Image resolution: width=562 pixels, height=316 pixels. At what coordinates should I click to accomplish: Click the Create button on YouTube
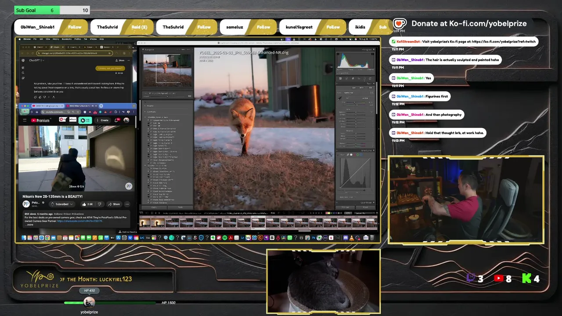pos(103,120)
